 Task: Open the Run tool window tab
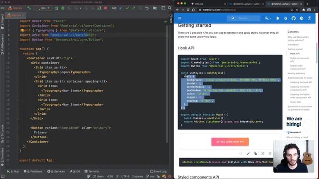point(13,172)
